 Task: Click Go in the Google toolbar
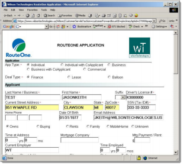coord(51,26)
